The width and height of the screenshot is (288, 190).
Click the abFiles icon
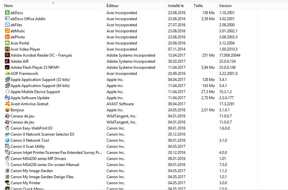[7, 25]
